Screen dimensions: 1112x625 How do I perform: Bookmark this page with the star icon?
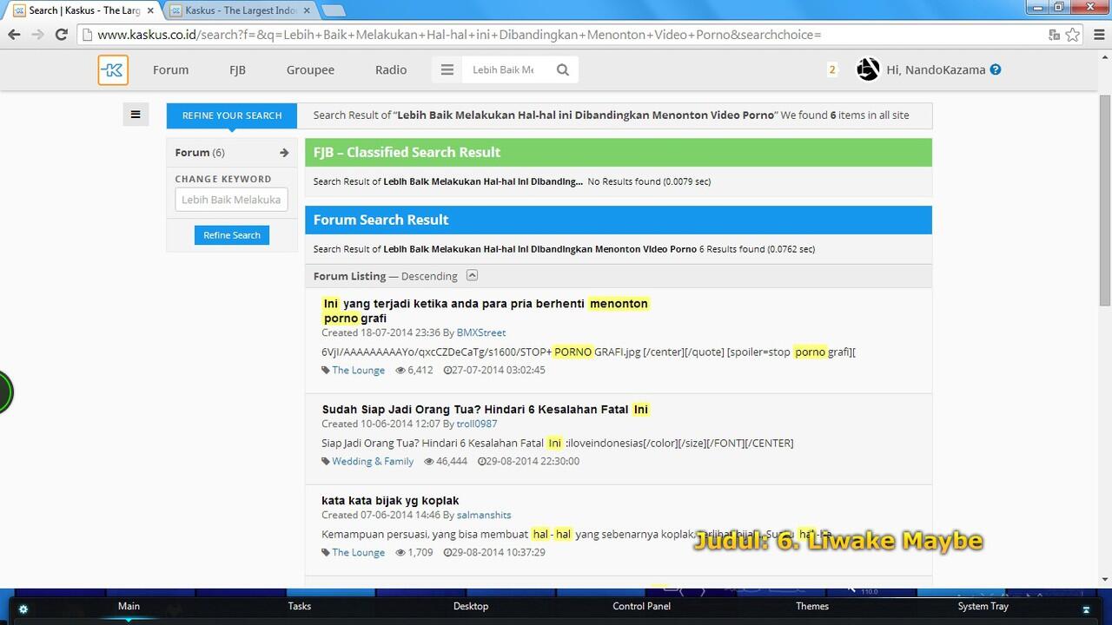coord(1073,35)
